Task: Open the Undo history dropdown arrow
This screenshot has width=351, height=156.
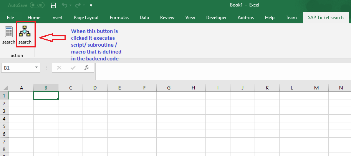Action: pos(70,5)
